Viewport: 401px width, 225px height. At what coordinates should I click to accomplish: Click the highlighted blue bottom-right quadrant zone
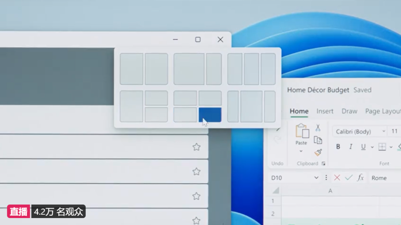coord(210,115)
